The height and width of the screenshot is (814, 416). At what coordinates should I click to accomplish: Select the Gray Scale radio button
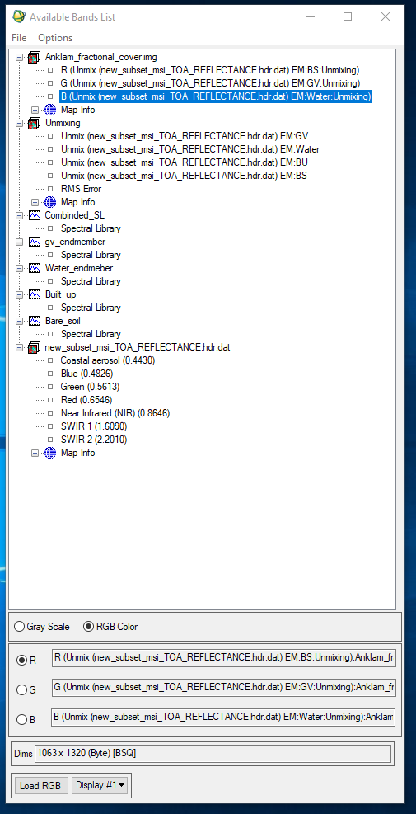pyautogui.click(x=19, y=627)
